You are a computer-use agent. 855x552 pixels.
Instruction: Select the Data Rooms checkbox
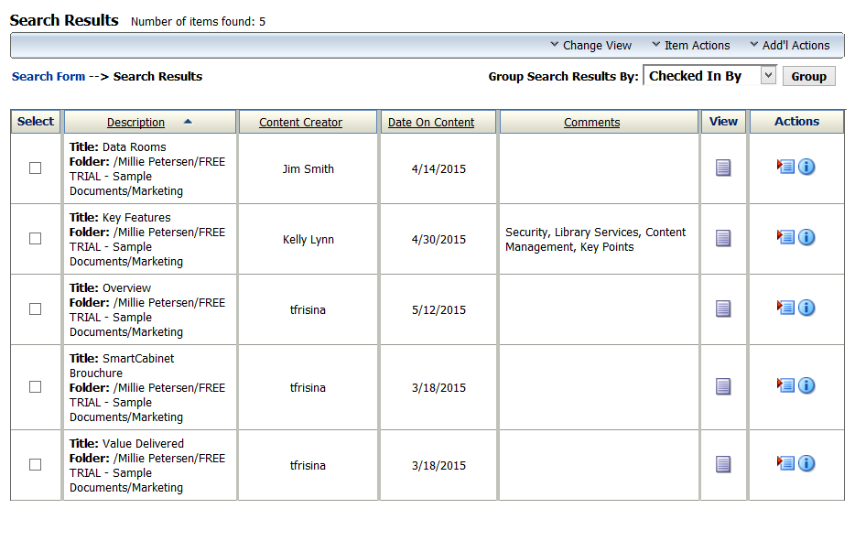(x=35, y=168)
